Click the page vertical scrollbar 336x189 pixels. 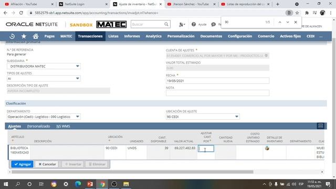(334, 101)
